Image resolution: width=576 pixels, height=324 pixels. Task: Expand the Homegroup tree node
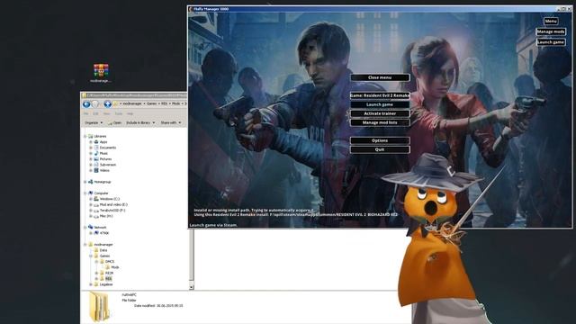pos(85,182)
